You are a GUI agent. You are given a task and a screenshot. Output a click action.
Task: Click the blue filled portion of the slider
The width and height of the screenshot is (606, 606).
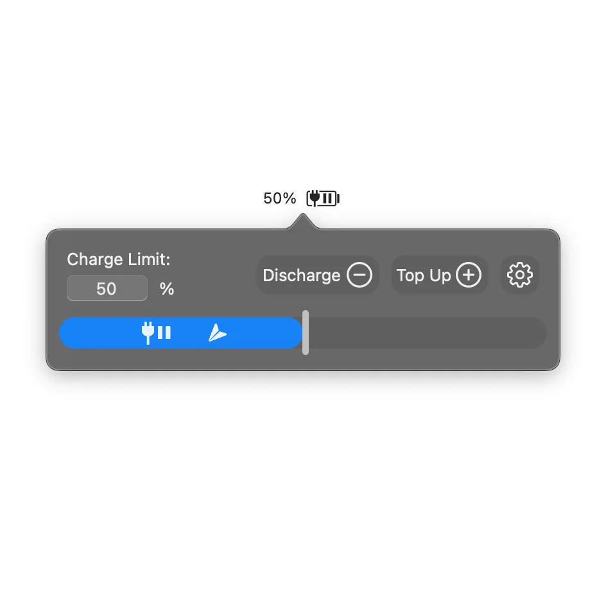click(x=180, y=333)
